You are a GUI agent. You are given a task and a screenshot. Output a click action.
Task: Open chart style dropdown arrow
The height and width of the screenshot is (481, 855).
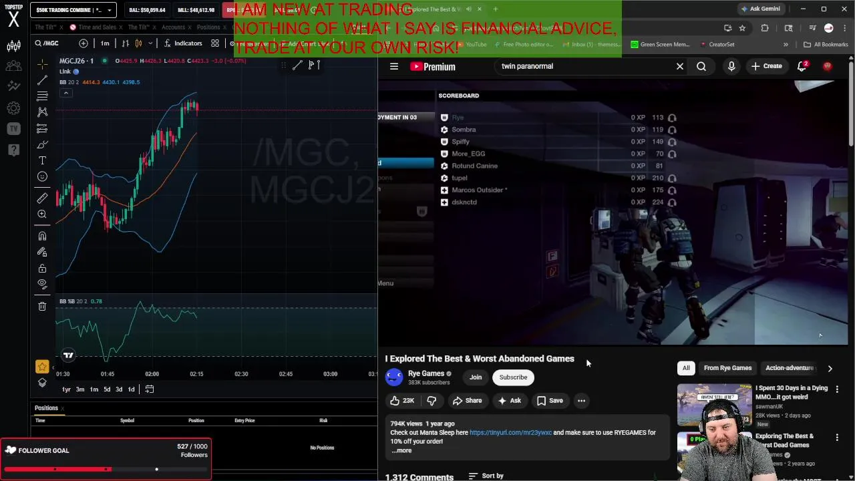coord(150,43)
